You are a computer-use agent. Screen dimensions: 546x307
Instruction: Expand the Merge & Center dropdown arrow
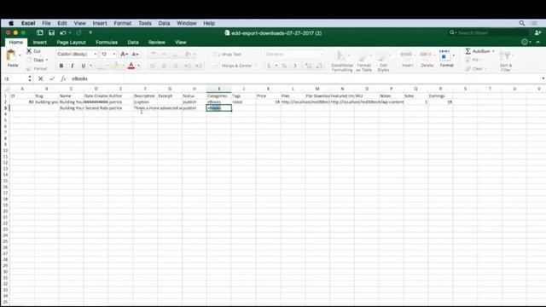256,66
